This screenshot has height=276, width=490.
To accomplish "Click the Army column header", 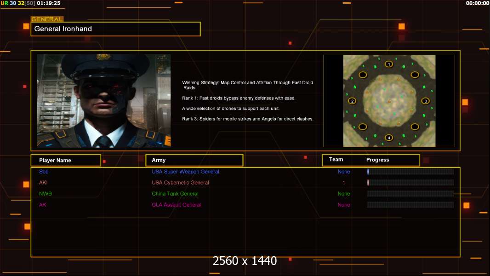I will tap(194, 160).
